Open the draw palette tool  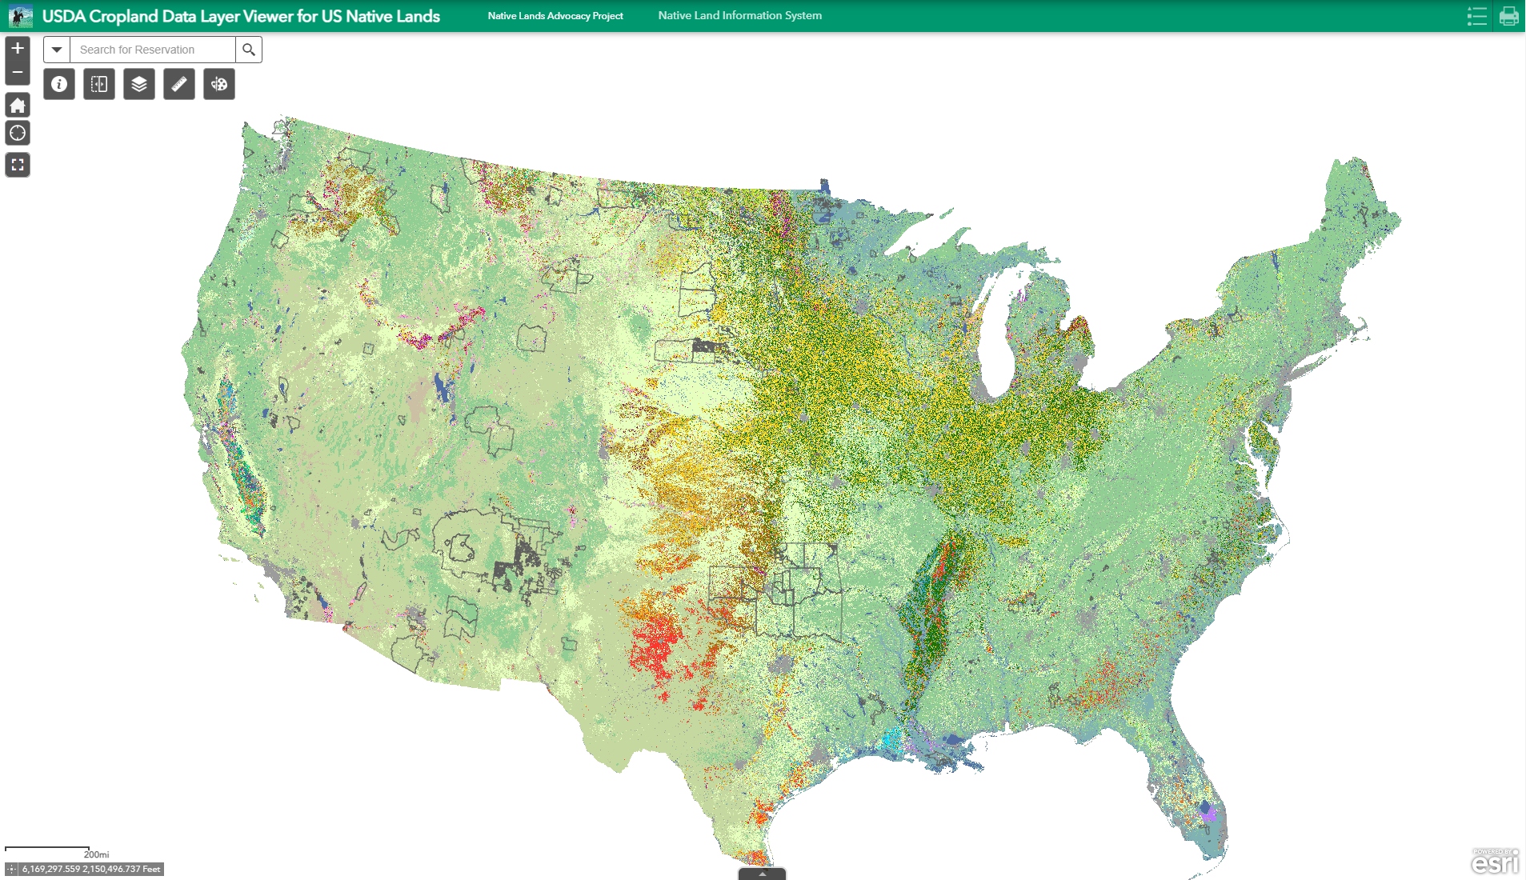coord(219,84)
